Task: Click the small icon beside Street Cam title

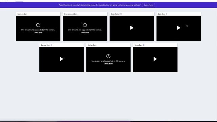Action: click(x=144, y=45)
